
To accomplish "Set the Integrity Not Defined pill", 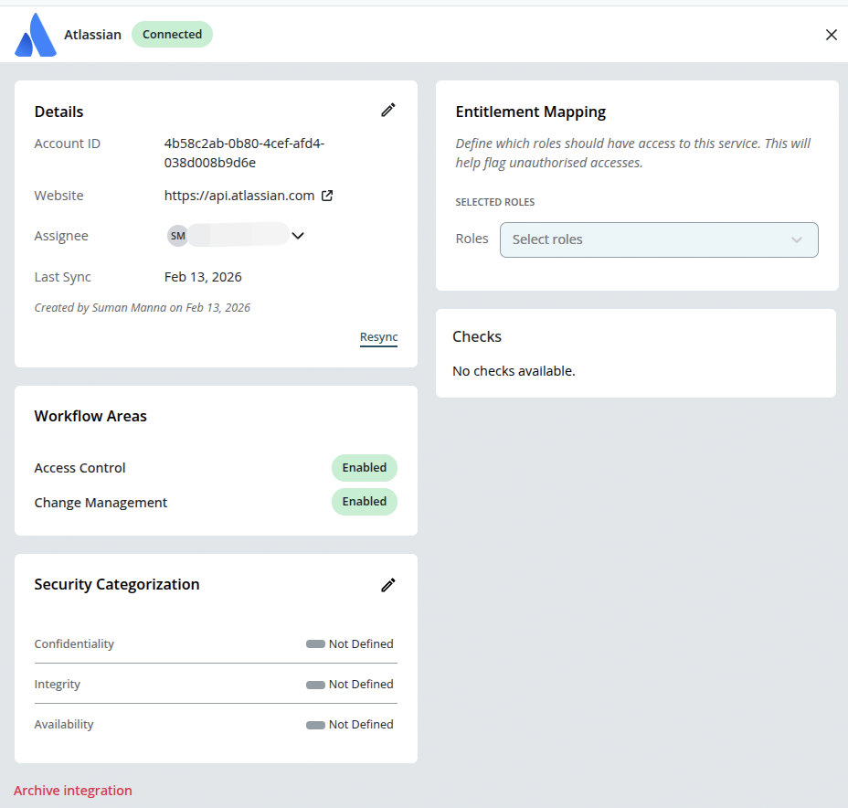I will click(x=317, y=684).
